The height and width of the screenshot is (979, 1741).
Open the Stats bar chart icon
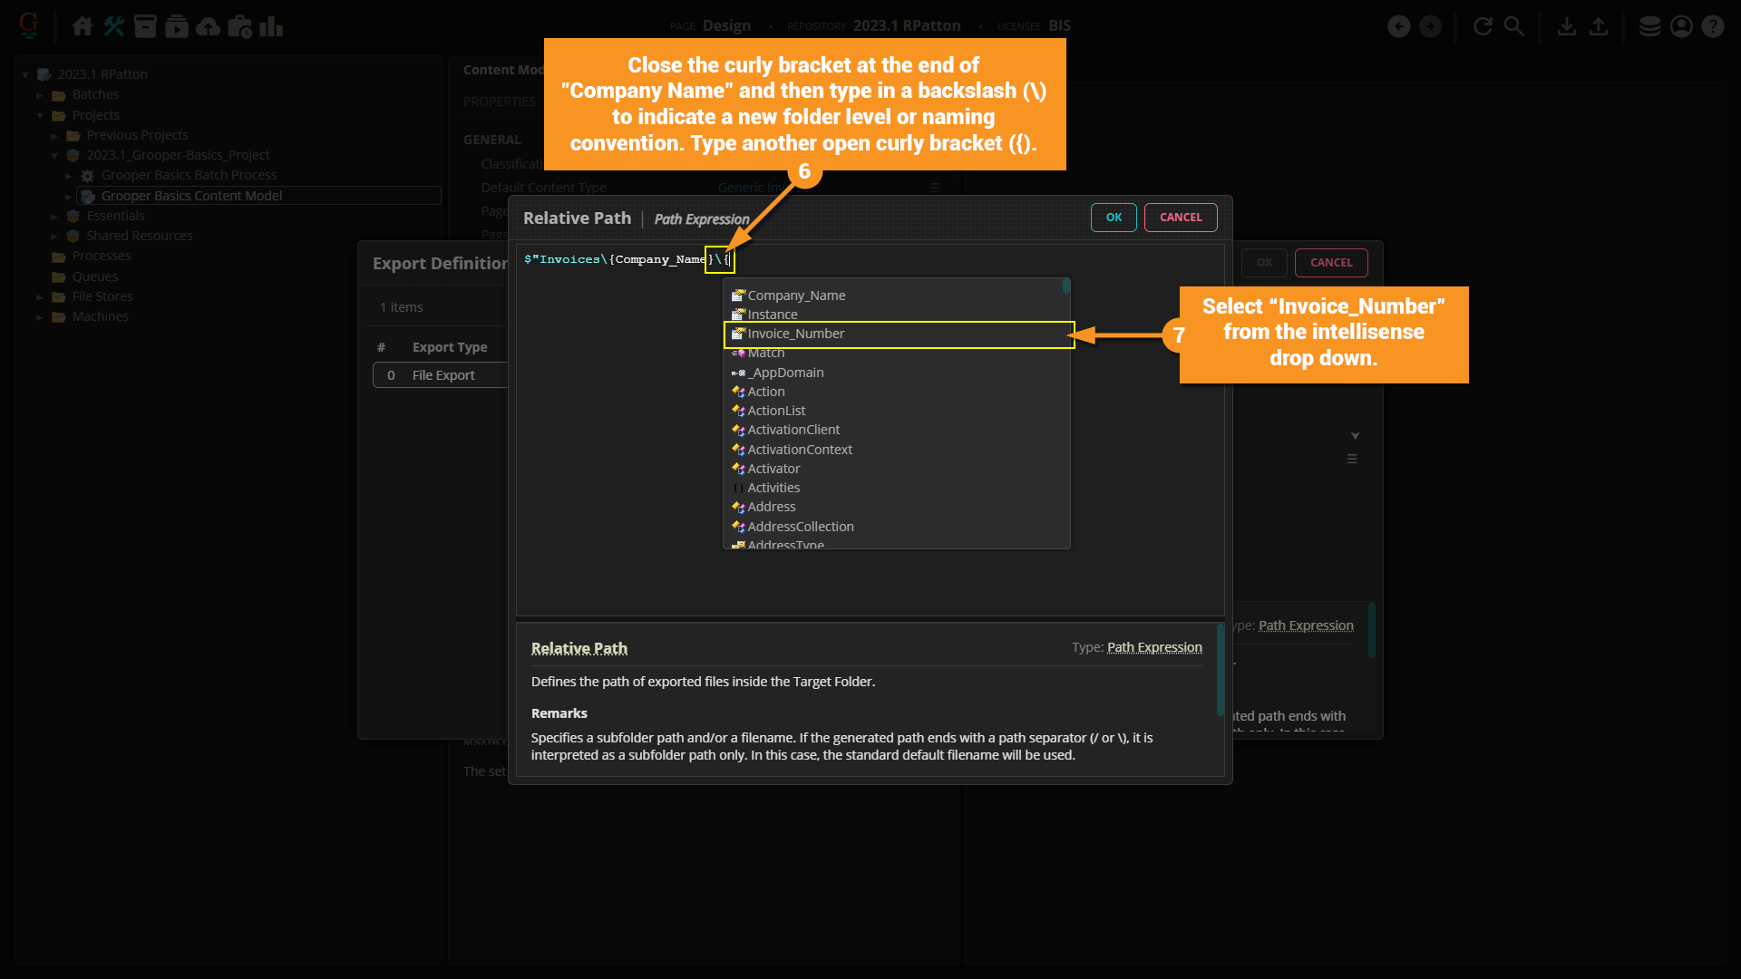click(x=271, y=26)
